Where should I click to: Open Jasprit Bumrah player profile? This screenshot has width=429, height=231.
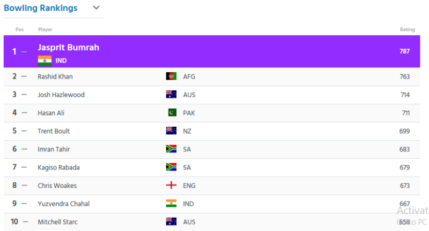pyautogui.click(x=69, y=48)
